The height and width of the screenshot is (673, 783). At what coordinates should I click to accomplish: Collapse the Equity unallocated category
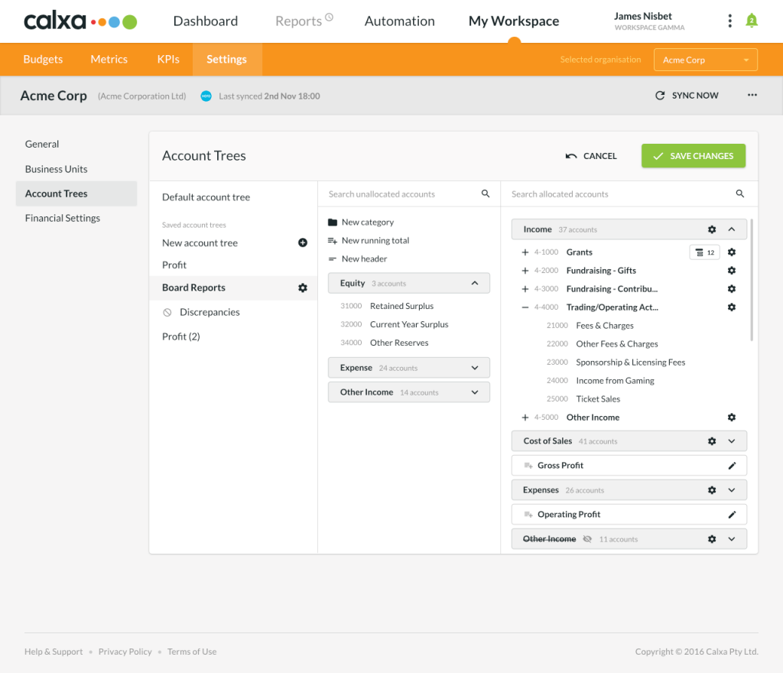(475, 283)
